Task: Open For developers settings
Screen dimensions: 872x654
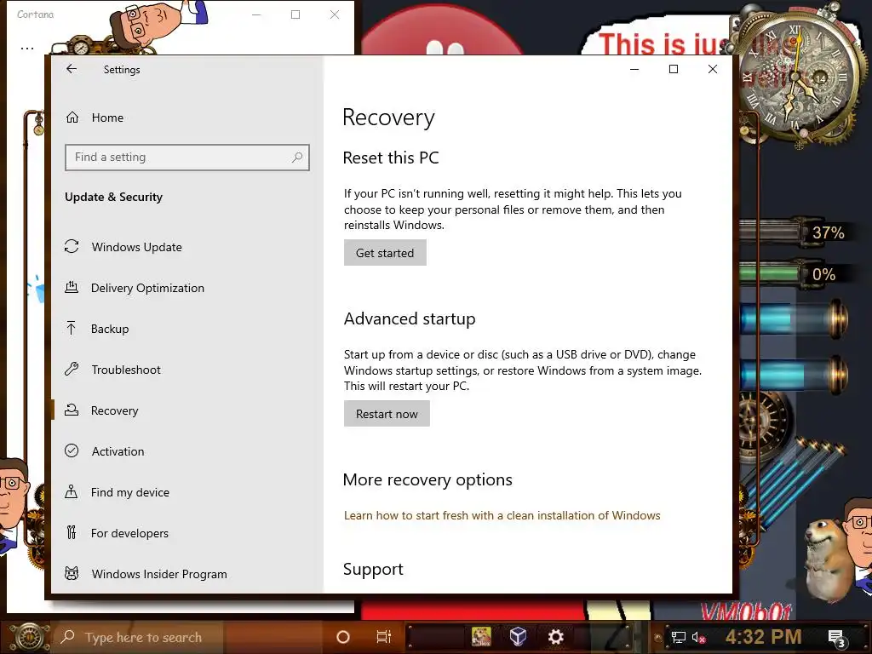Action: 129,533
